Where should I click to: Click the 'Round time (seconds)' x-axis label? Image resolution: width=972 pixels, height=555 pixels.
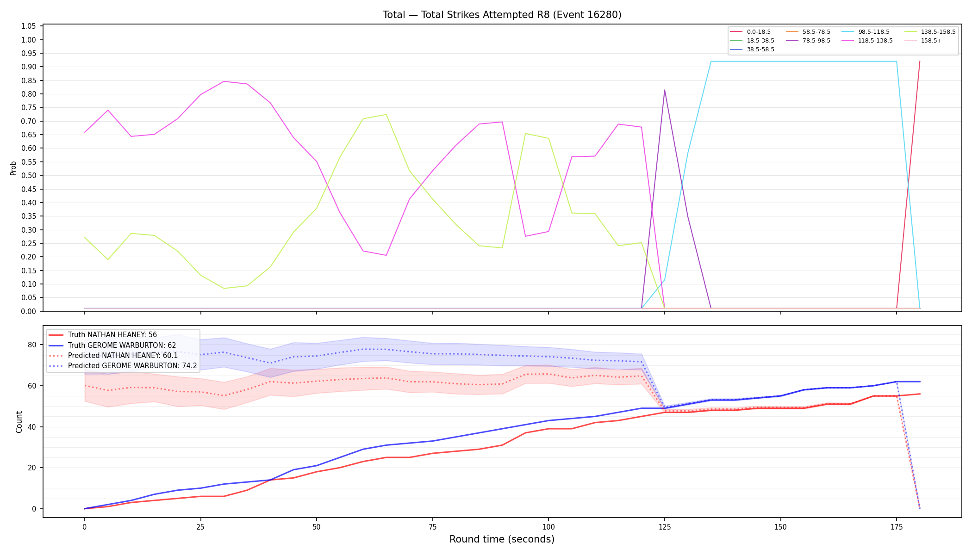pyautogui.click(x=502, y=539)
